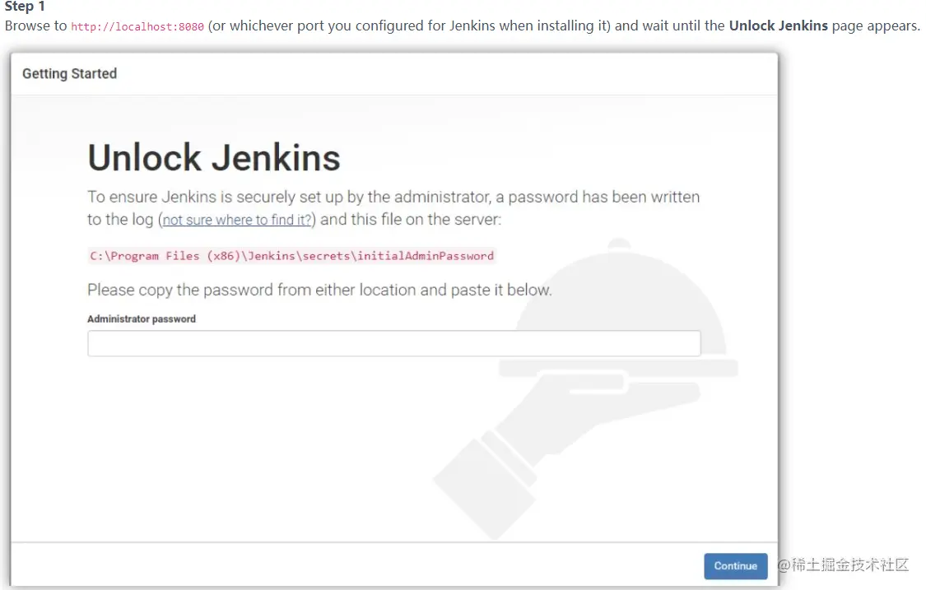Click the http://localhost:8080 URL text

(x=137, y=26)
